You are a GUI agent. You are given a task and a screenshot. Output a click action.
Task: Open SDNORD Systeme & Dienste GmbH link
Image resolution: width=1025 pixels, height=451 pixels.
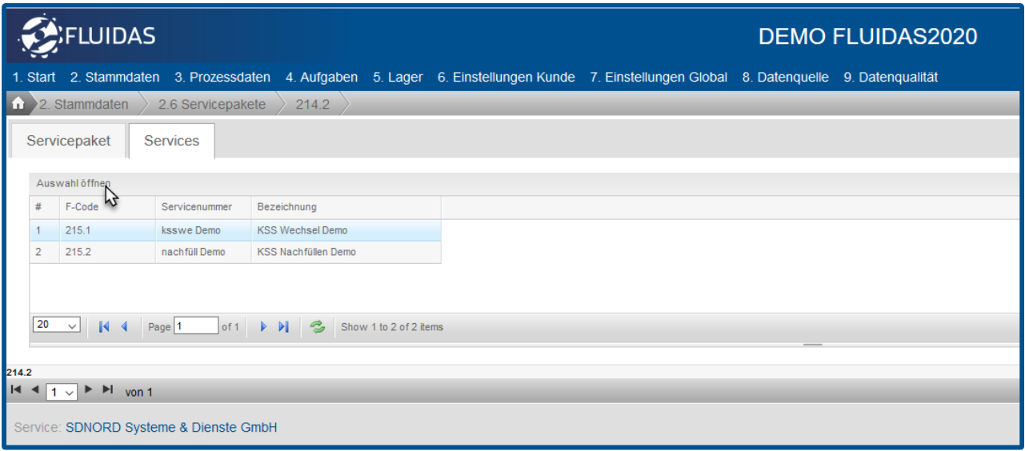coord(182,428)
